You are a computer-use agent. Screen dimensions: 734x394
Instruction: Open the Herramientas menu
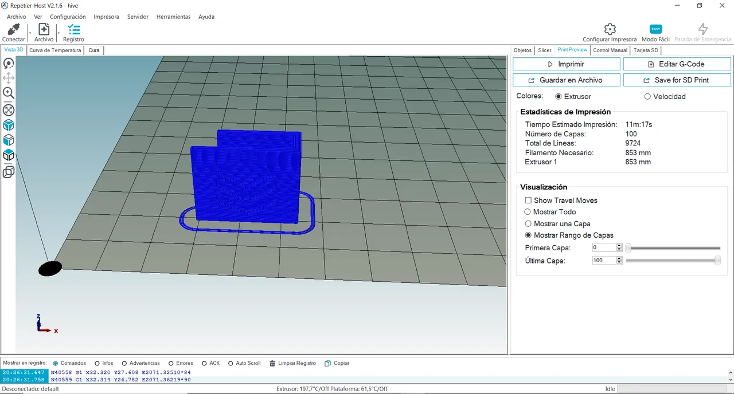tap(173, 17)
